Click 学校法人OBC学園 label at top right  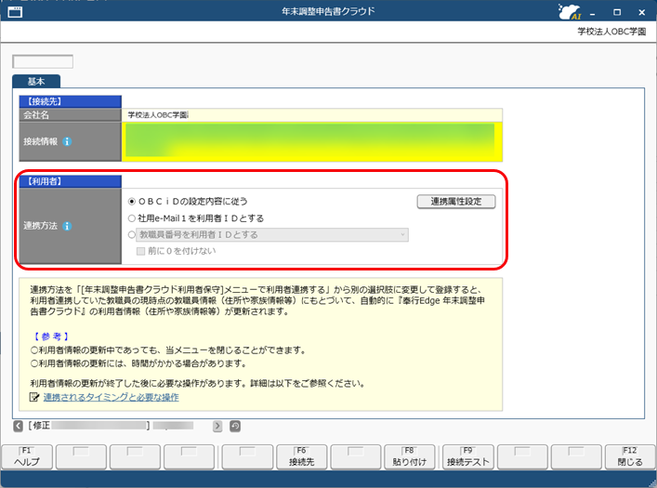pyautogui.click(x=611, y=32)
